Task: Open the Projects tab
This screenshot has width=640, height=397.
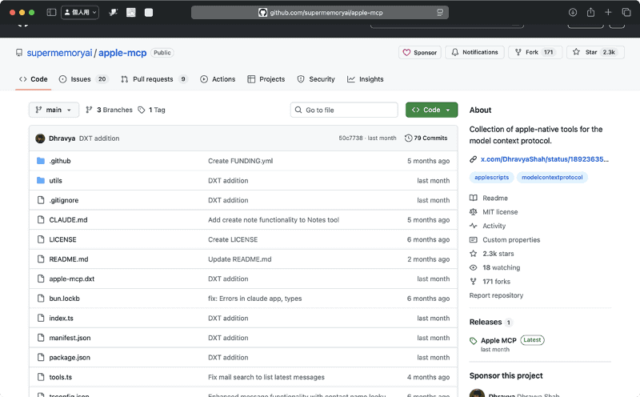Action: 266,79
